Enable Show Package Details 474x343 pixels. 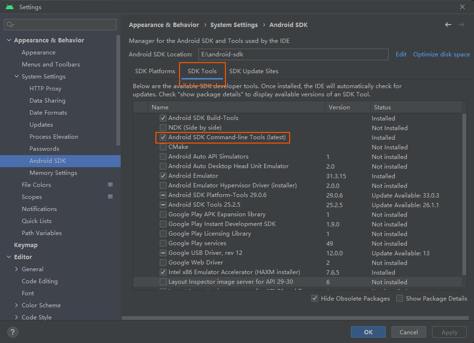(x=400, y=298)
